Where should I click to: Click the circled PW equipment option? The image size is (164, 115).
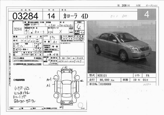[81, 36]
